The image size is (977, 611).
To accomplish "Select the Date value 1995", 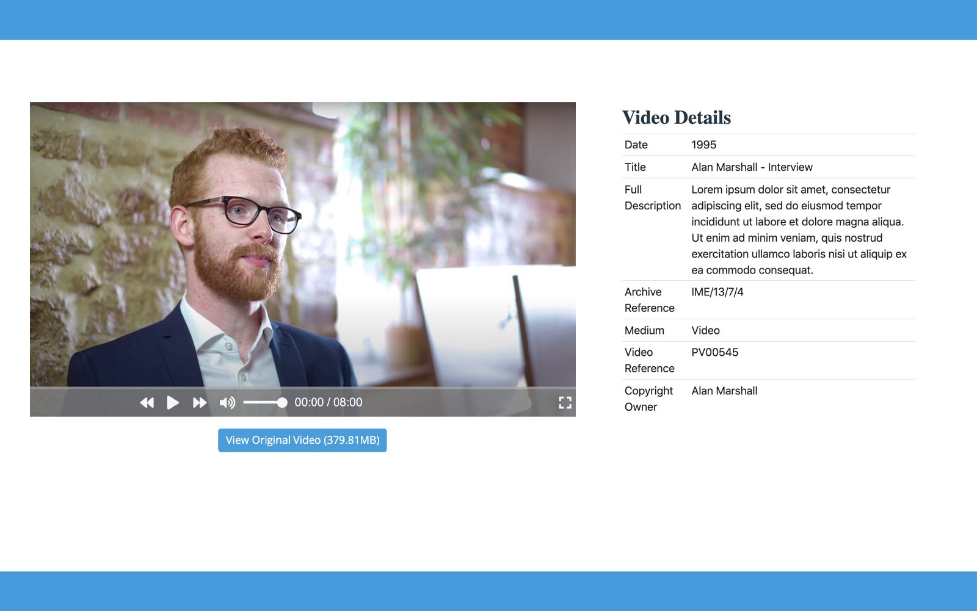I will pyautogui.click(x=703, y=145).
